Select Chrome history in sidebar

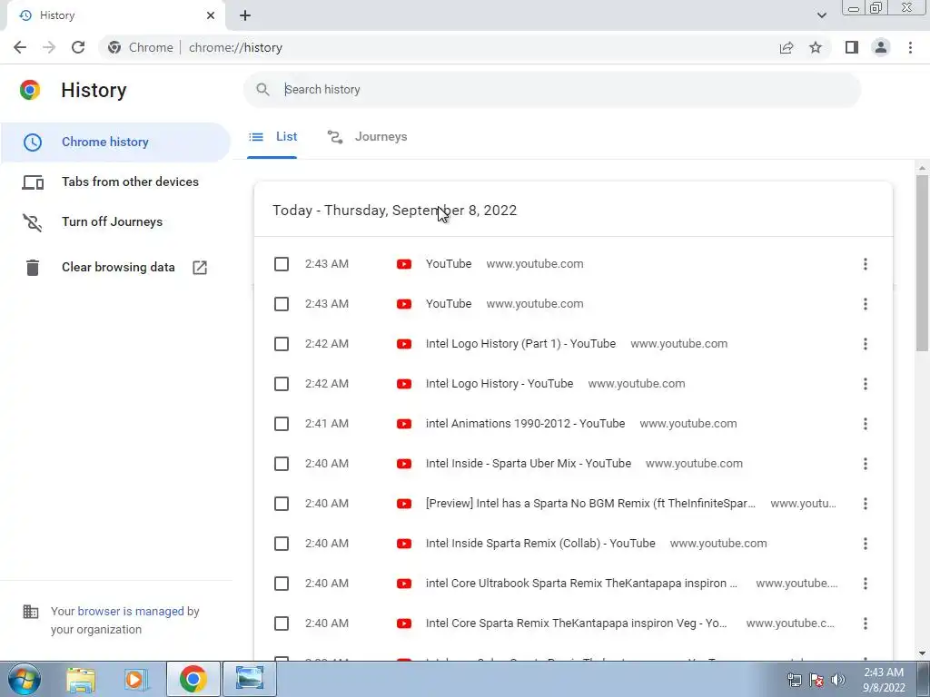point(115,142)
